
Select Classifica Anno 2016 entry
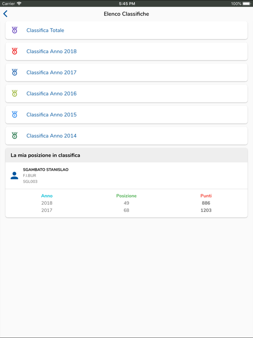coord(126,94)
